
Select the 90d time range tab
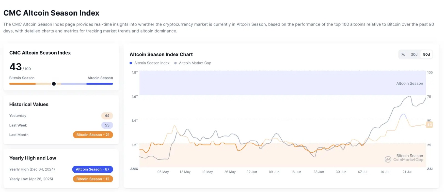[426, 55]
